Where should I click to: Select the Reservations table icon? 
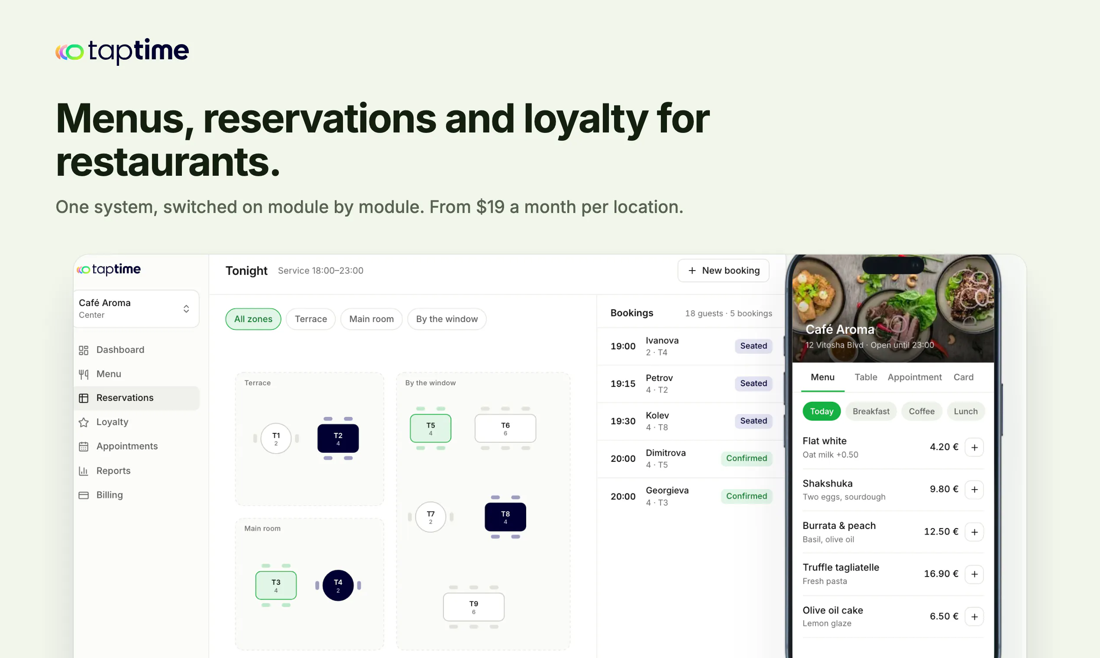click(84, 398)
